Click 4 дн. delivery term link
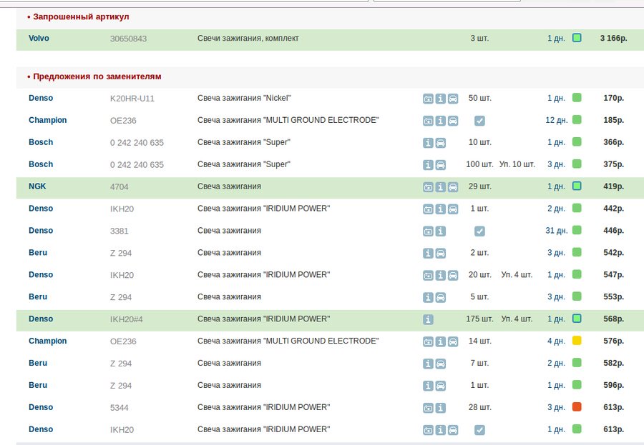644x445 pixels. click(556, 341)
